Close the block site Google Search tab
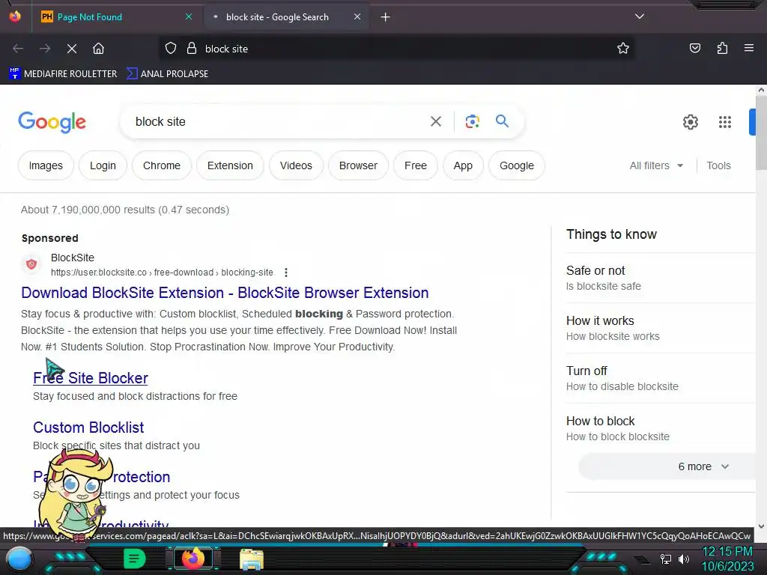This screenshot has width=767, height=575. 357,17
